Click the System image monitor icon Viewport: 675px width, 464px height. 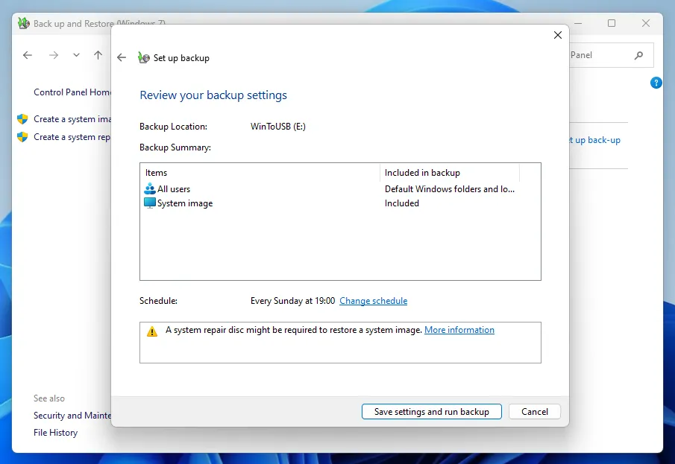click(149, 203)
